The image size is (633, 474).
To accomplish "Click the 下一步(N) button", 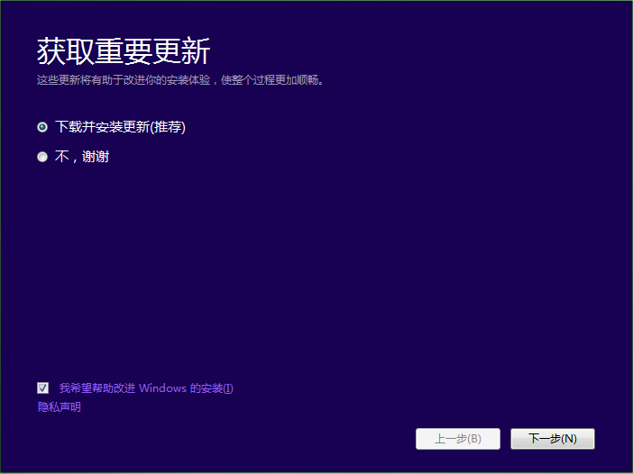I will [552, 439].
